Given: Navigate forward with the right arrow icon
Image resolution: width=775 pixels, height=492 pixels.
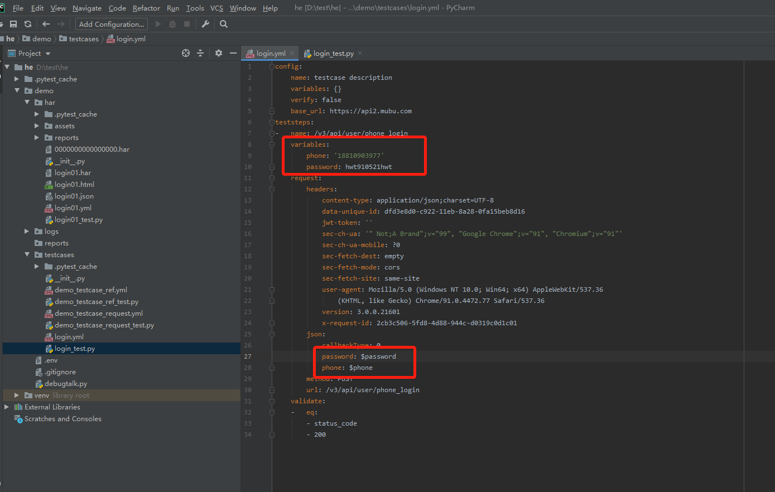Looking at the screenshot, I should click(62, 24).
